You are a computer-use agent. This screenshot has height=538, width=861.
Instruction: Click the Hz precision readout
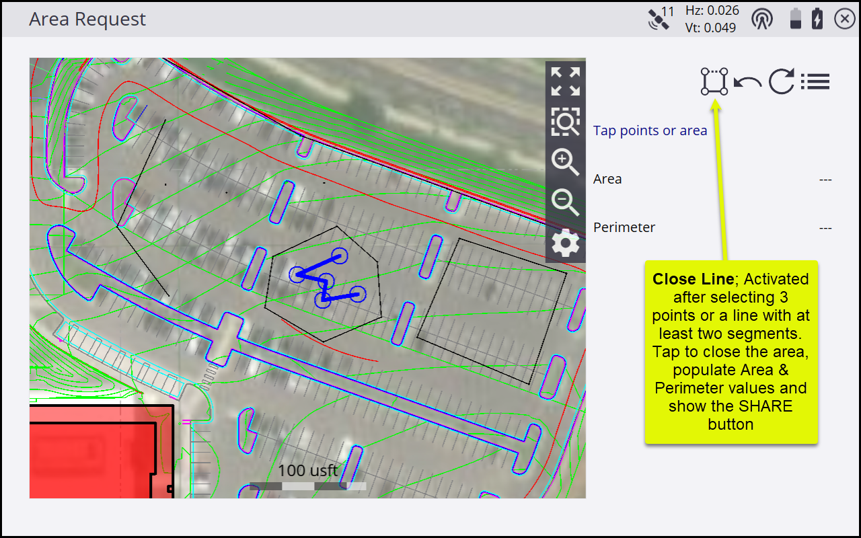coord(712,10)
